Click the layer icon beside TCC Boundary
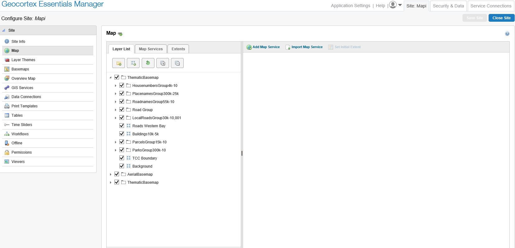This screenshot has height=248, width=515. (128, 158)
